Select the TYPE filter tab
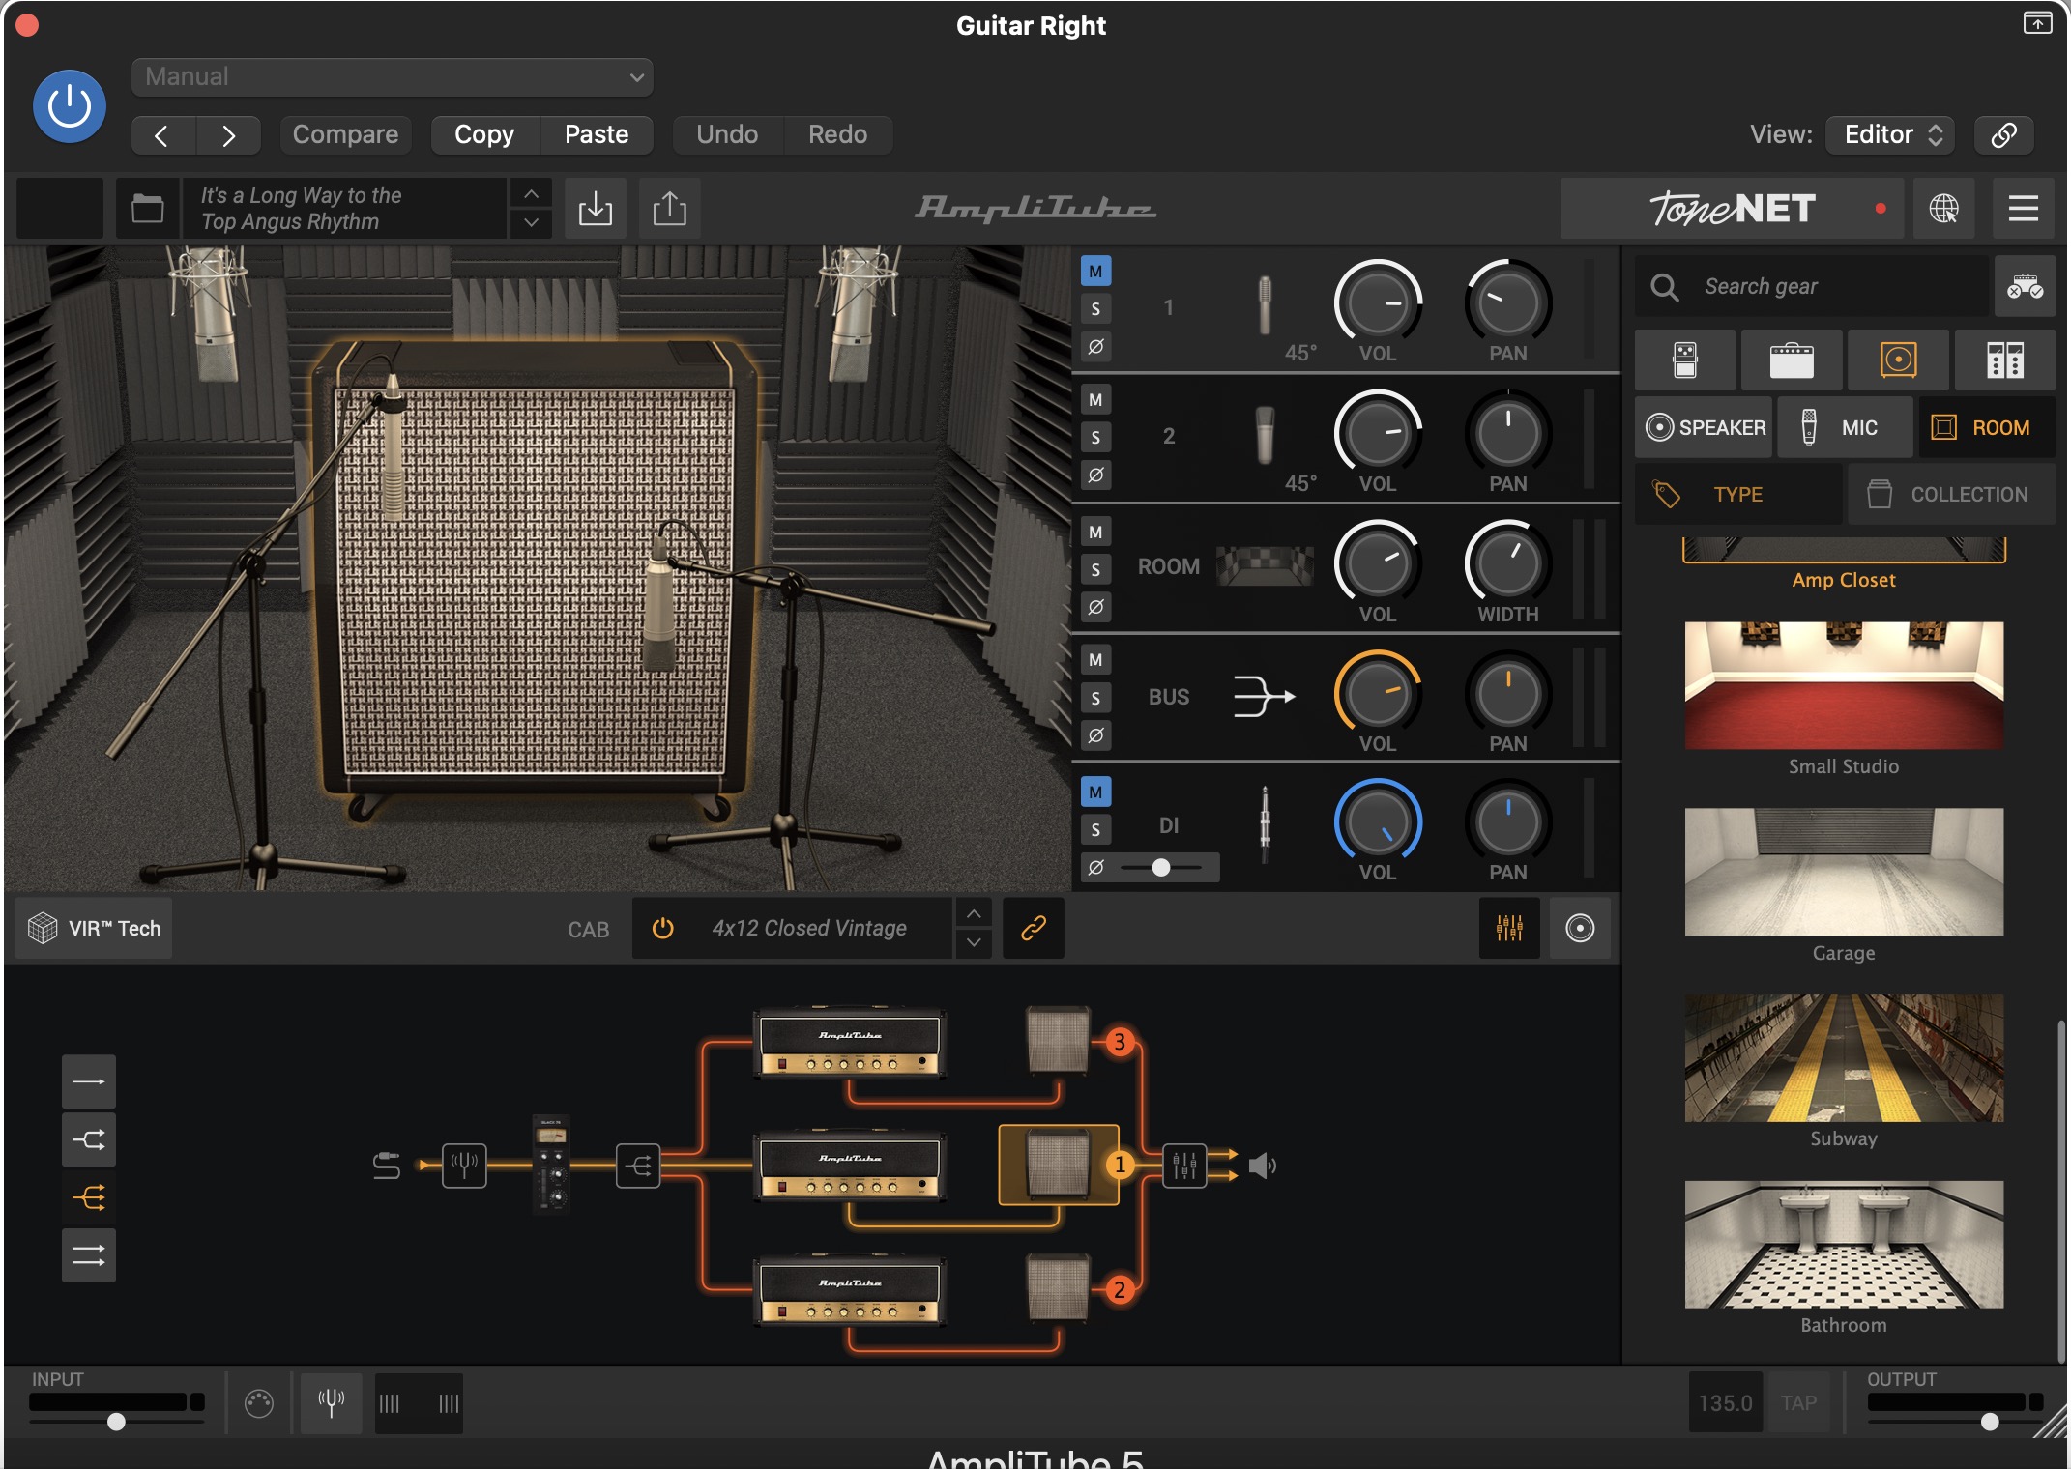Image resolution: width=2071 pixels, height=1469 pixels. (x=1737, y=494)
